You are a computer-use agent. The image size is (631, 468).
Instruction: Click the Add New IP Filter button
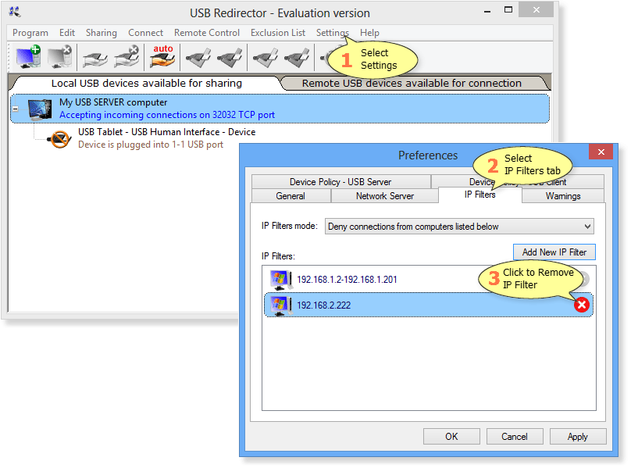click(554, 252)
